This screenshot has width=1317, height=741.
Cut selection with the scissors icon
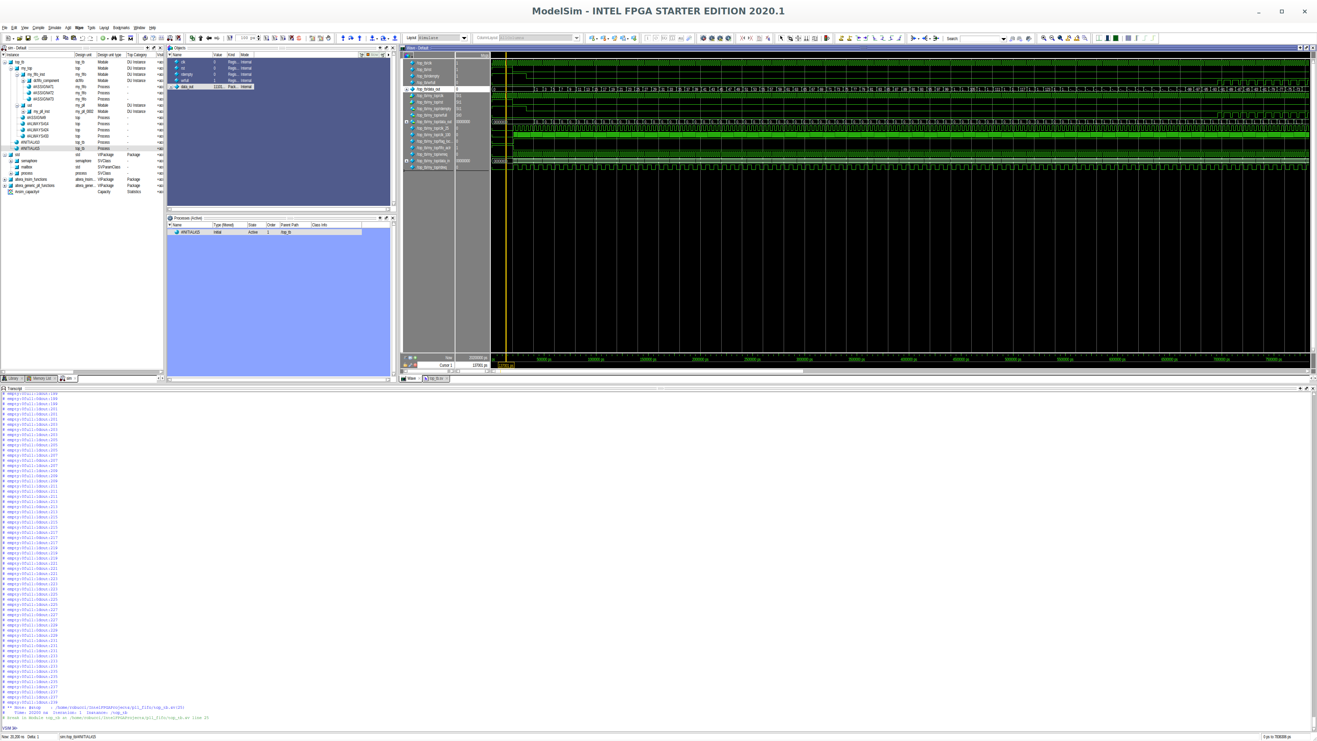[57, 38]
